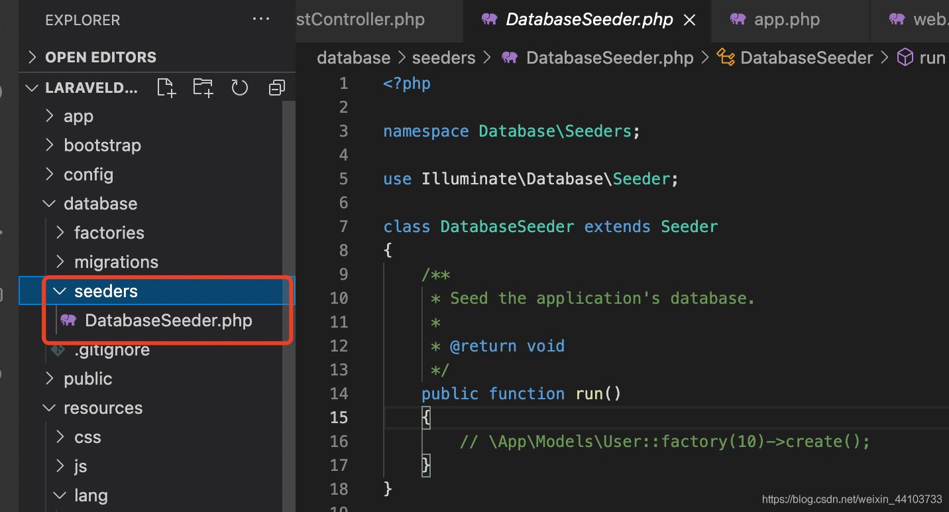Refresh the Explorer file tree
Viewport: 949px width, 512px height.
click(x=239, y=88)
